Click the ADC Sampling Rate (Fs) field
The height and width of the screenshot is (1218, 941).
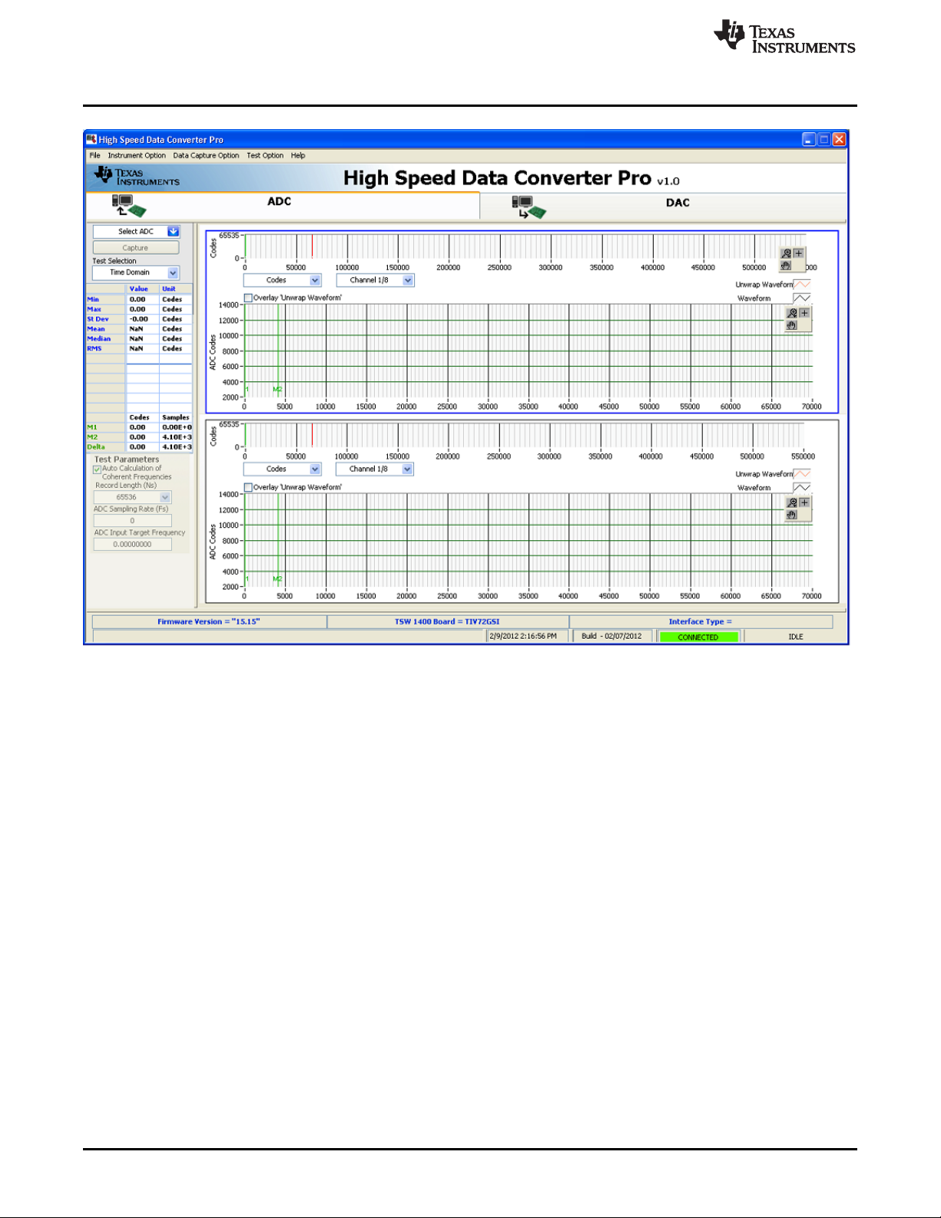[x=133, y=521]
